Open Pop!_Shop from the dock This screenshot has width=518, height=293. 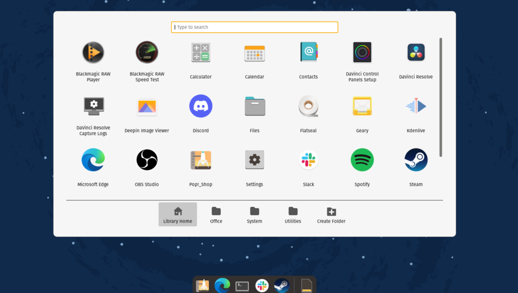point(202,285)
